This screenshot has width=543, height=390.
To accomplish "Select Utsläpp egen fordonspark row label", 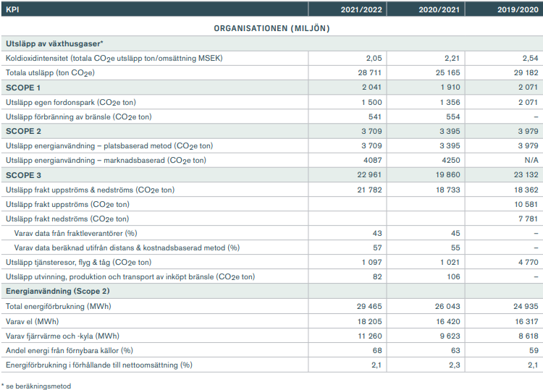I will click(71, 103).
